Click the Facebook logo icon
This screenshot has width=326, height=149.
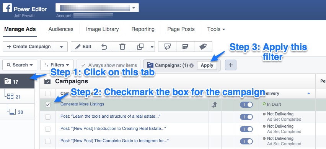pyautogui.click(x=7, y=8)
